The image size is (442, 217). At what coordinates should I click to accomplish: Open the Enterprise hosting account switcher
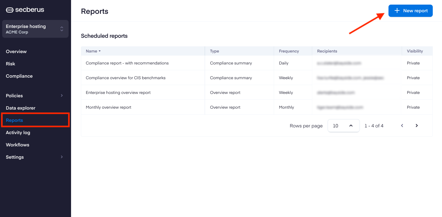click(35, 29)
